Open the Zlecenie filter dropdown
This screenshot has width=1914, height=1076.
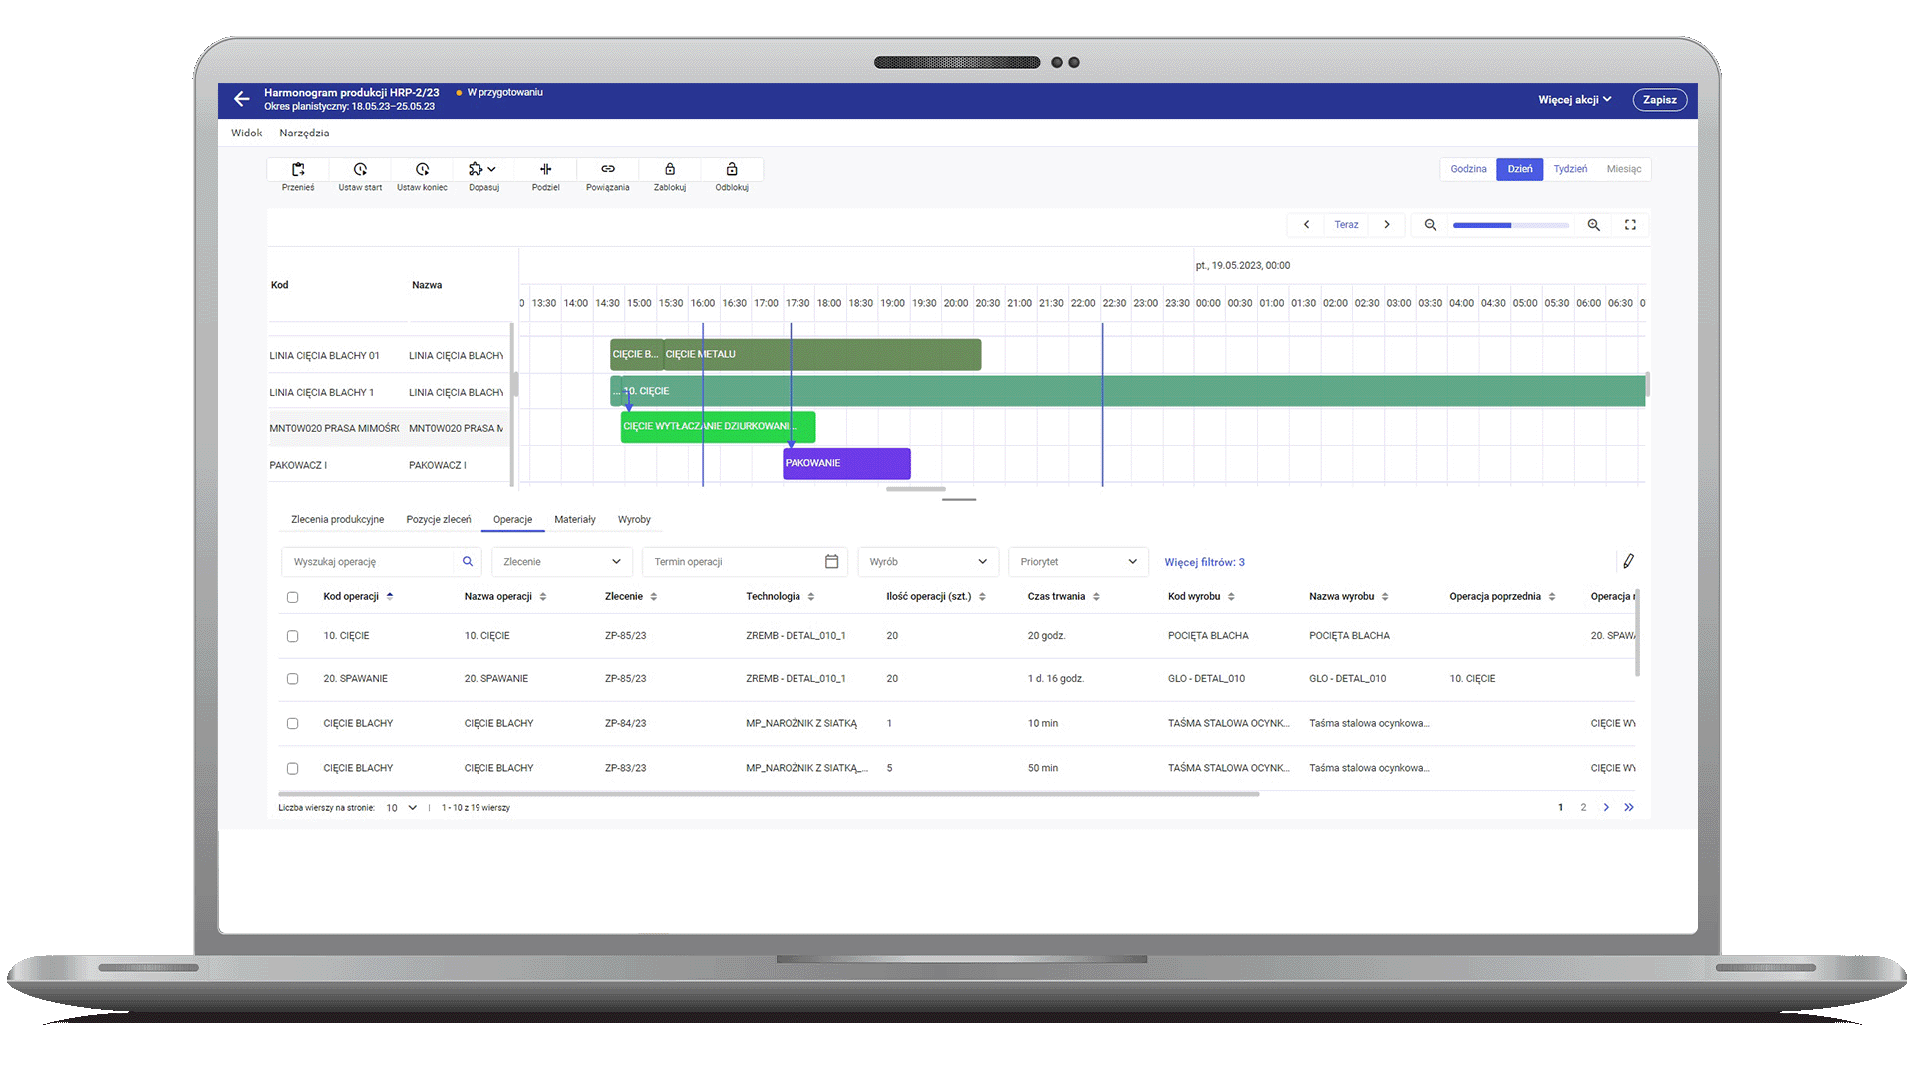click(x=562, y=562)
